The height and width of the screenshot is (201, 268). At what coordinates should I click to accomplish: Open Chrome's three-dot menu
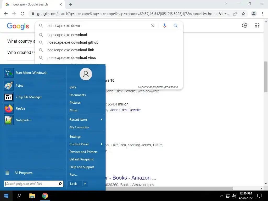coord(262,14)
